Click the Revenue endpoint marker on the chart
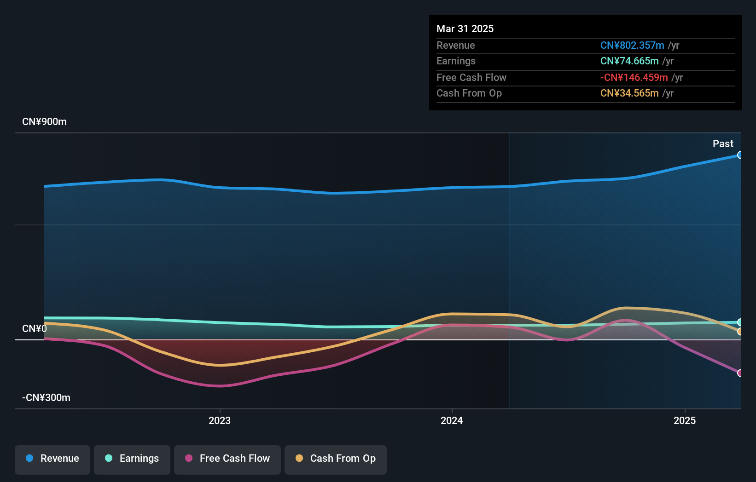The height and width of the screenshot is (482, 756). click(x=740, y=155)
